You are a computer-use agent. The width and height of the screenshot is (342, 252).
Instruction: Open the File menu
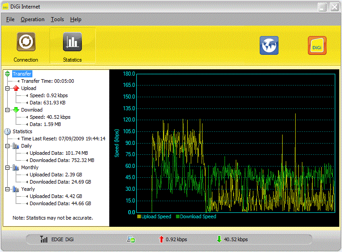tap(10, 19)
